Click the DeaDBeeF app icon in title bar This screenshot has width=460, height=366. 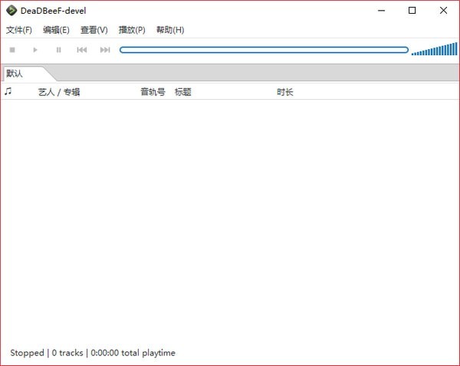coord(11,11)
